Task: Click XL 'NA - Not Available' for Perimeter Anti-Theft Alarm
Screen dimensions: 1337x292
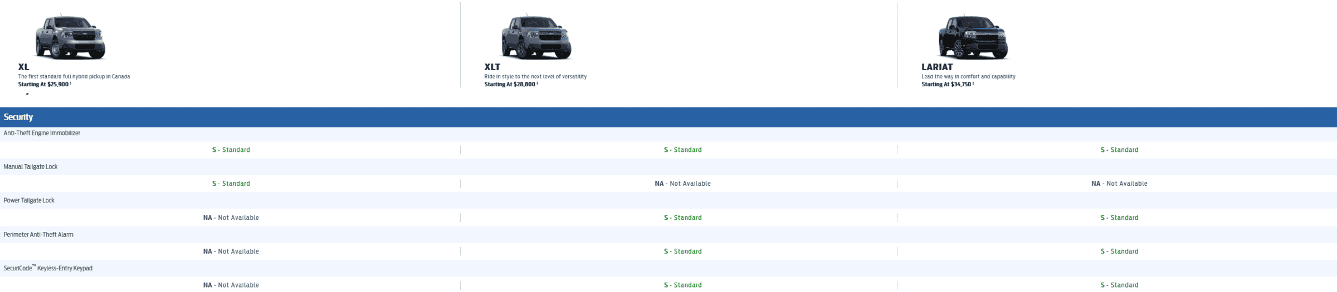Action: 231,251
